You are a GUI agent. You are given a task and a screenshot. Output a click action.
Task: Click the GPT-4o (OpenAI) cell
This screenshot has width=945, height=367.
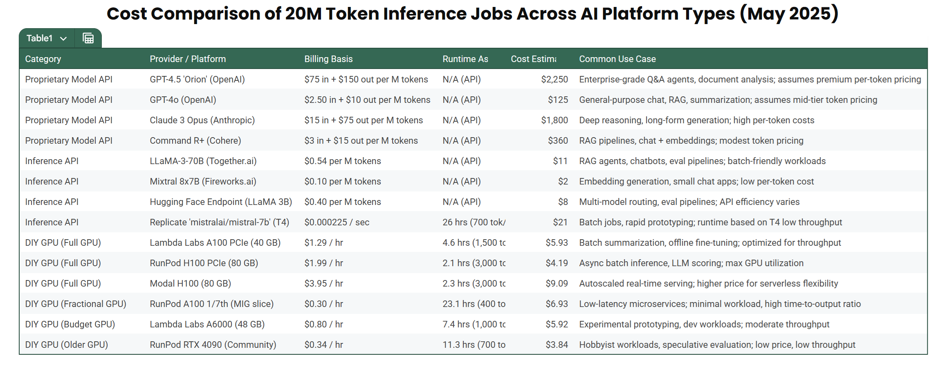tap(183, 100)
